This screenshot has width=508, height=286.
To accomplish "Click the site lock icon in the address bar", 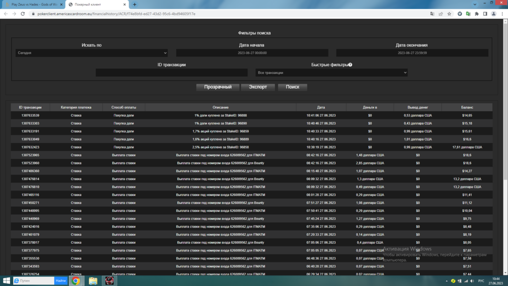I will [x=33, y=14].
